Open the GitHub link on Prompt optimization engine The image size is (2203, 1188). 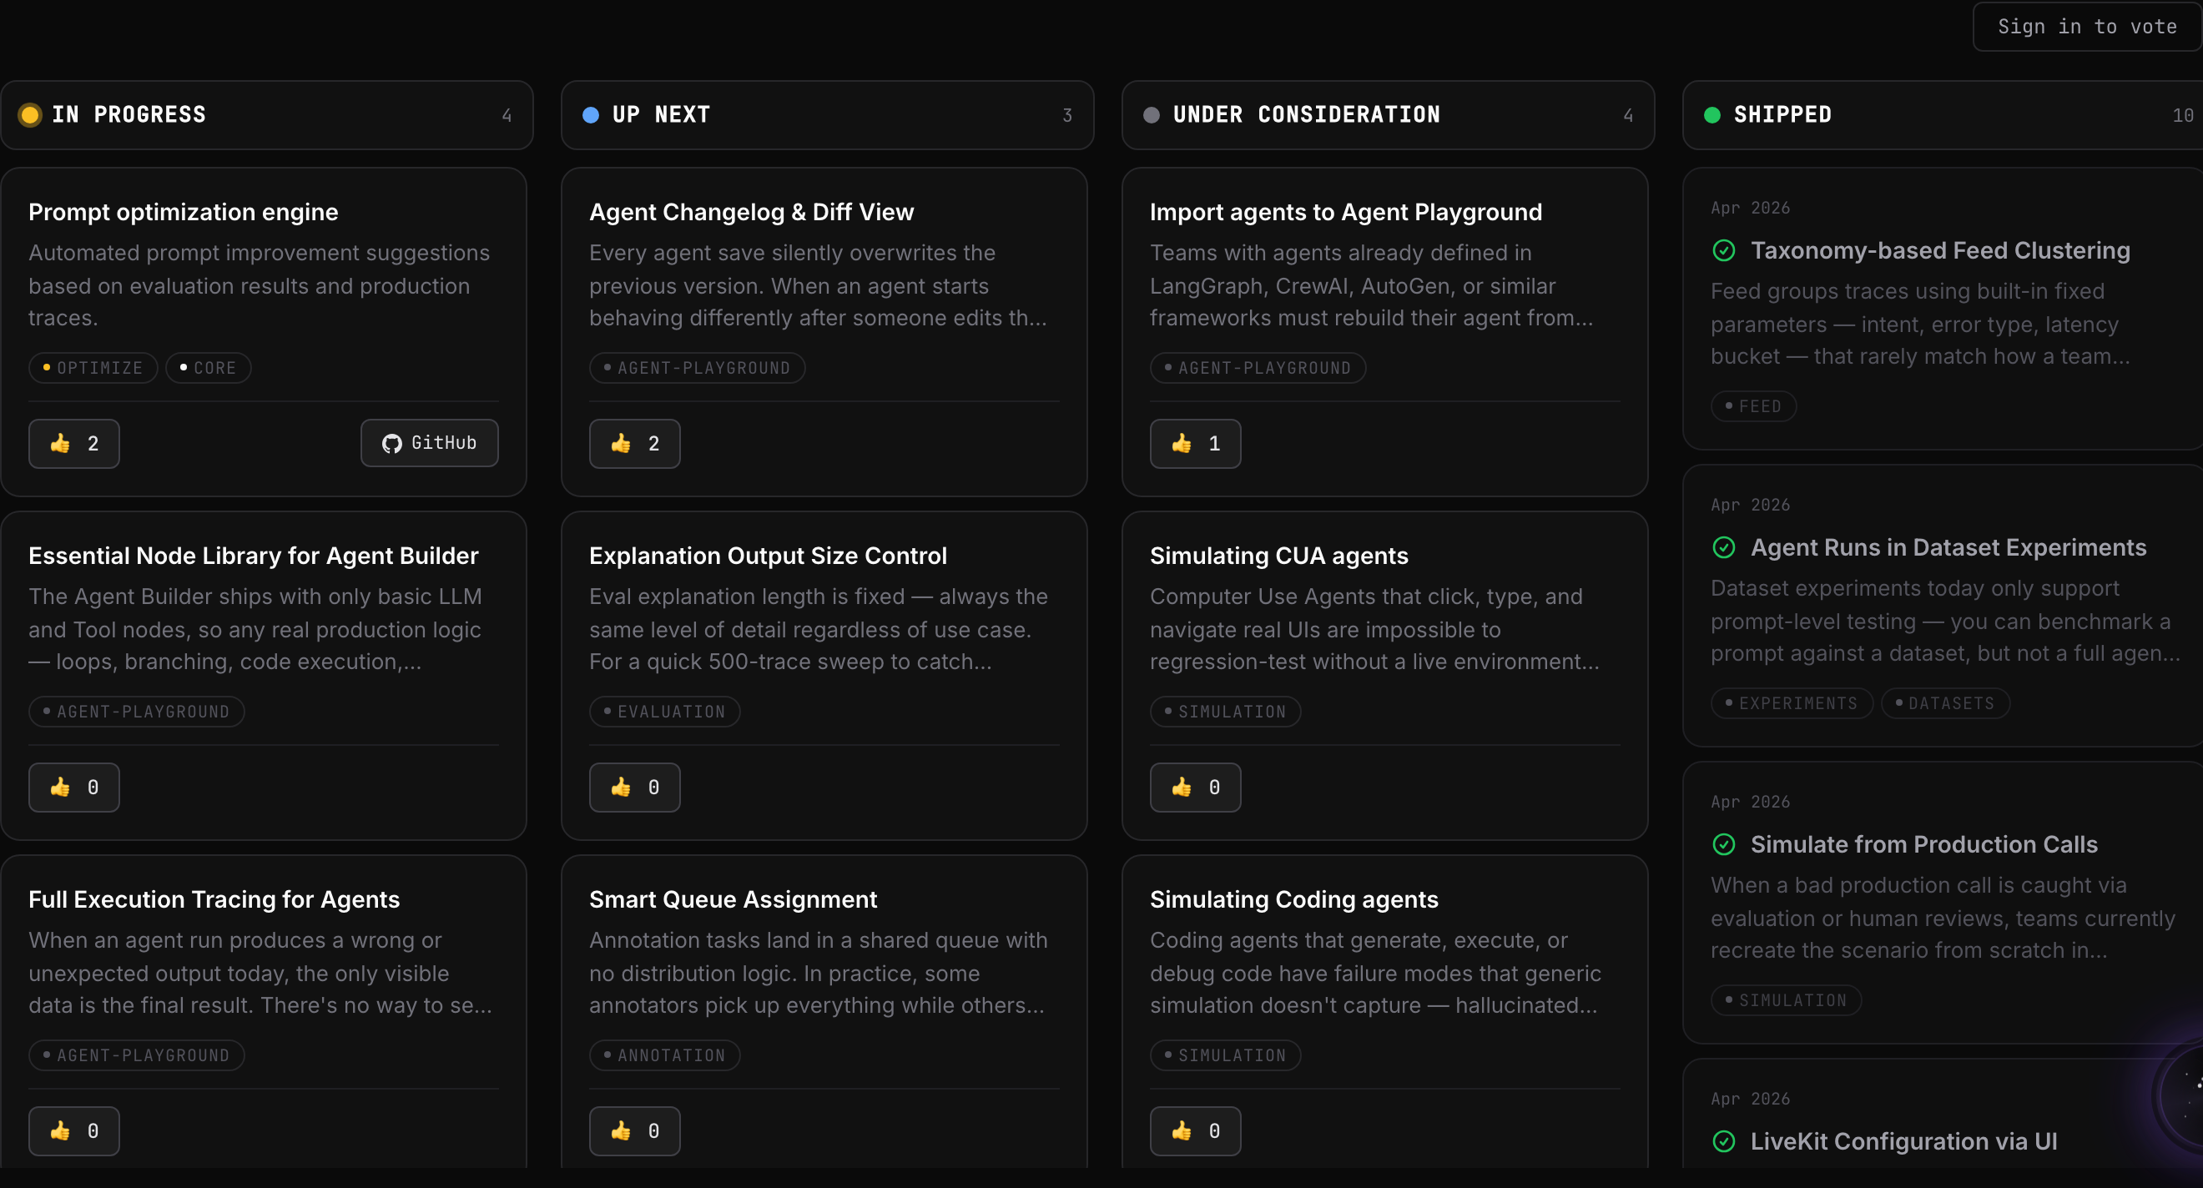click(429, 443)
